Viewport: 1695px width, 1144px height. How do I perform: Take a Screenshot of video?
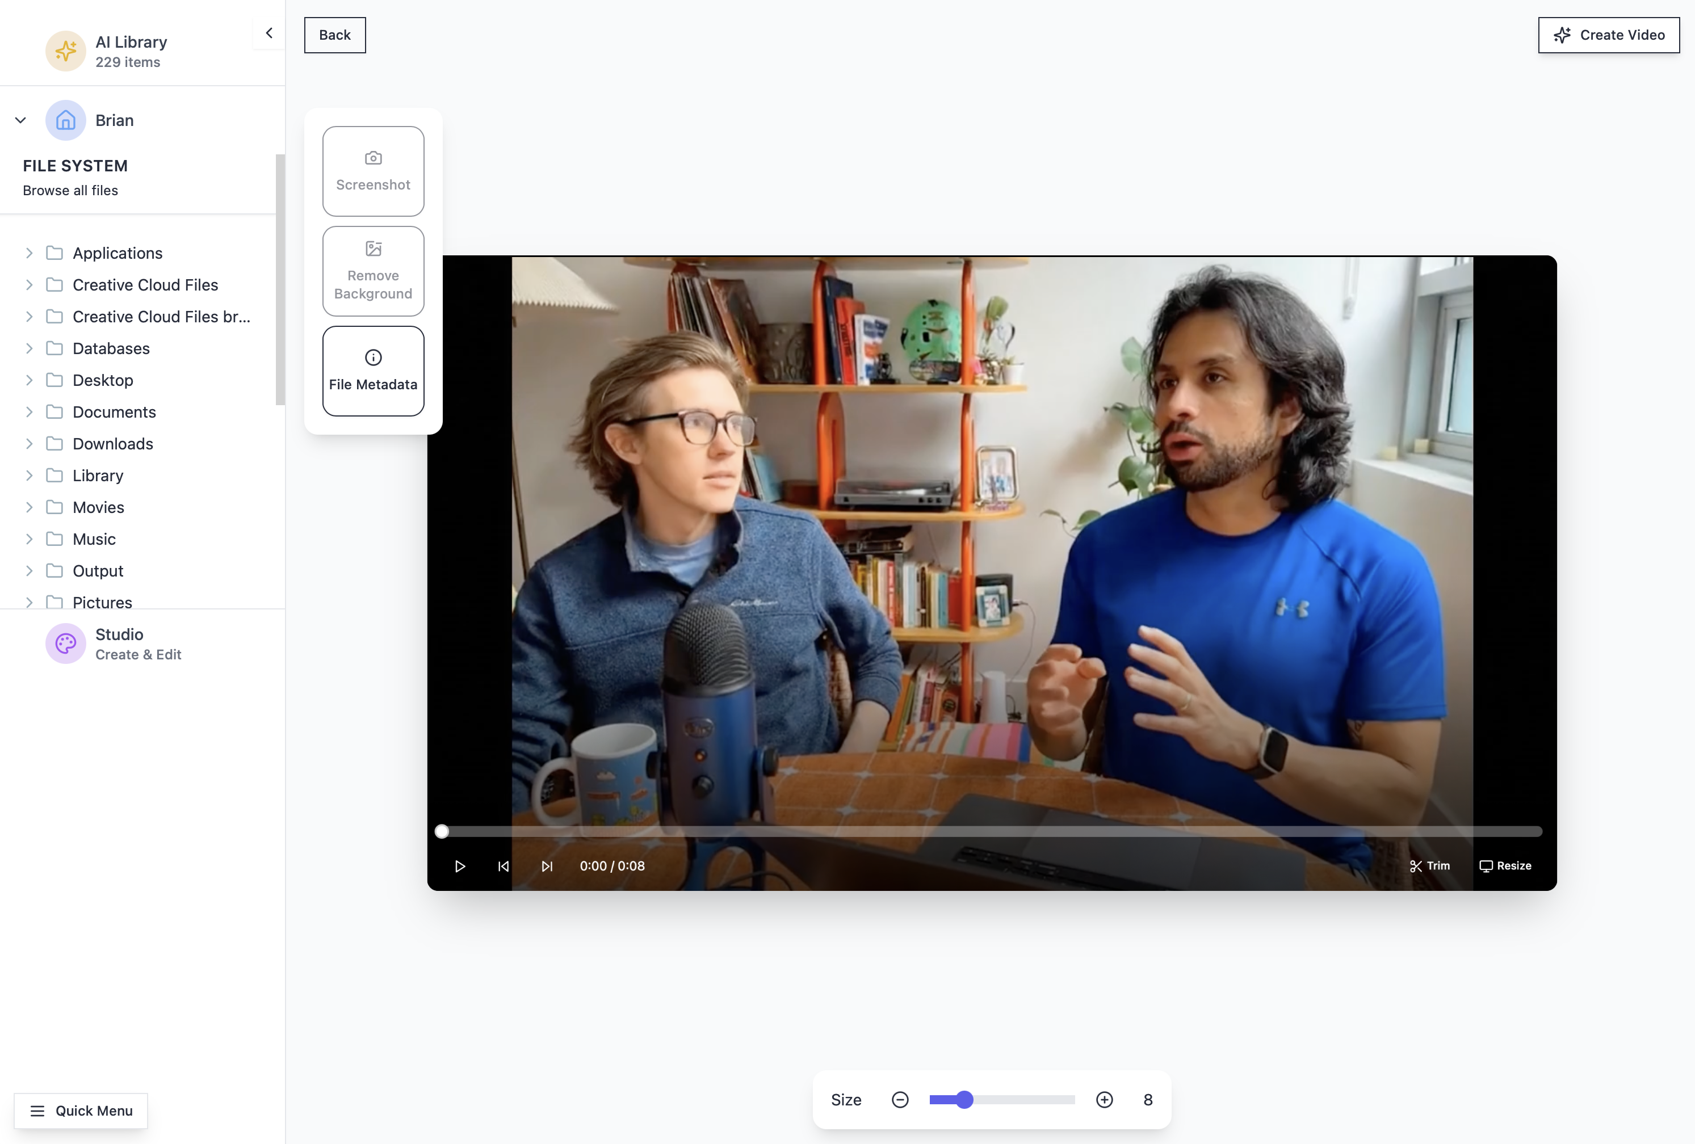(373, 171)
